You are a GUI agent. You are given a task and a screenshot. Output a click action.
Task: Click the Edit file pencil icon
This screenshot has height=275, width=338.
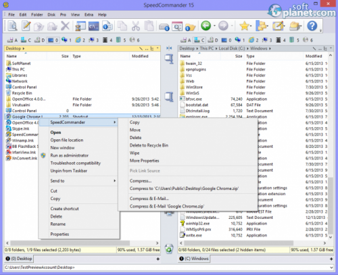[26, 26]
